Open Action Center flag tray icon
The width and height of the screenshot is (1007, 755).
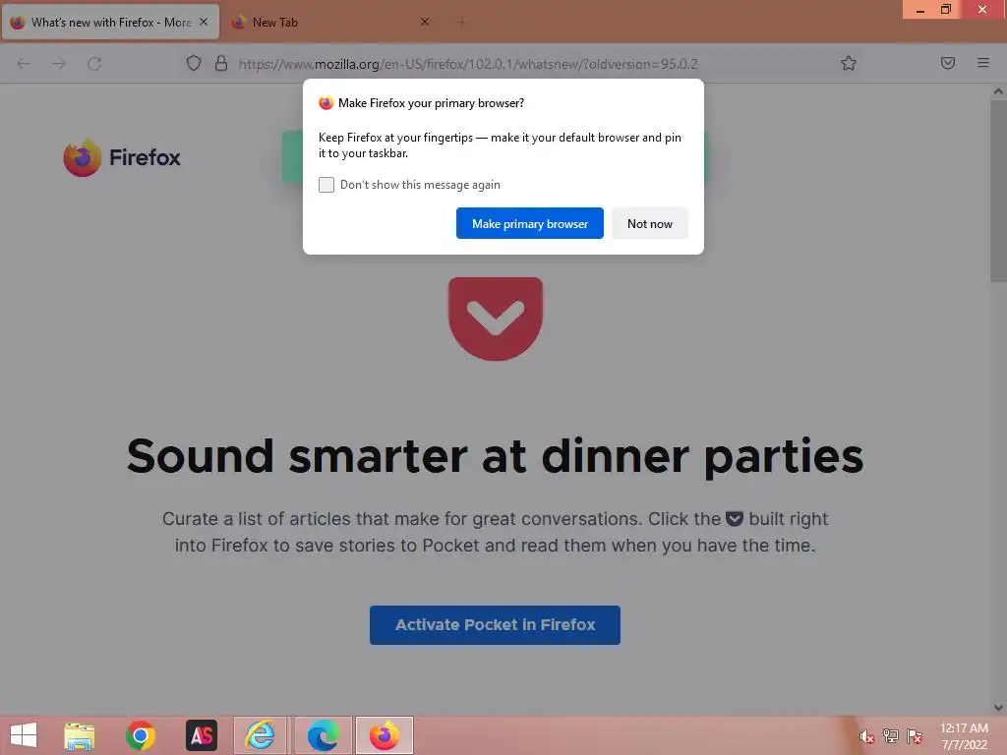click(x=915, y=736)
